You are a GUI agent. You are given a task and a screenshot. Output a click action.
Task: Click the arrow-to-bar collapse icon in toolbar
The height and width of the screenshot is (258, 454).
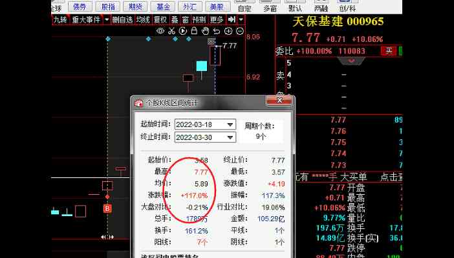[232, 19]
